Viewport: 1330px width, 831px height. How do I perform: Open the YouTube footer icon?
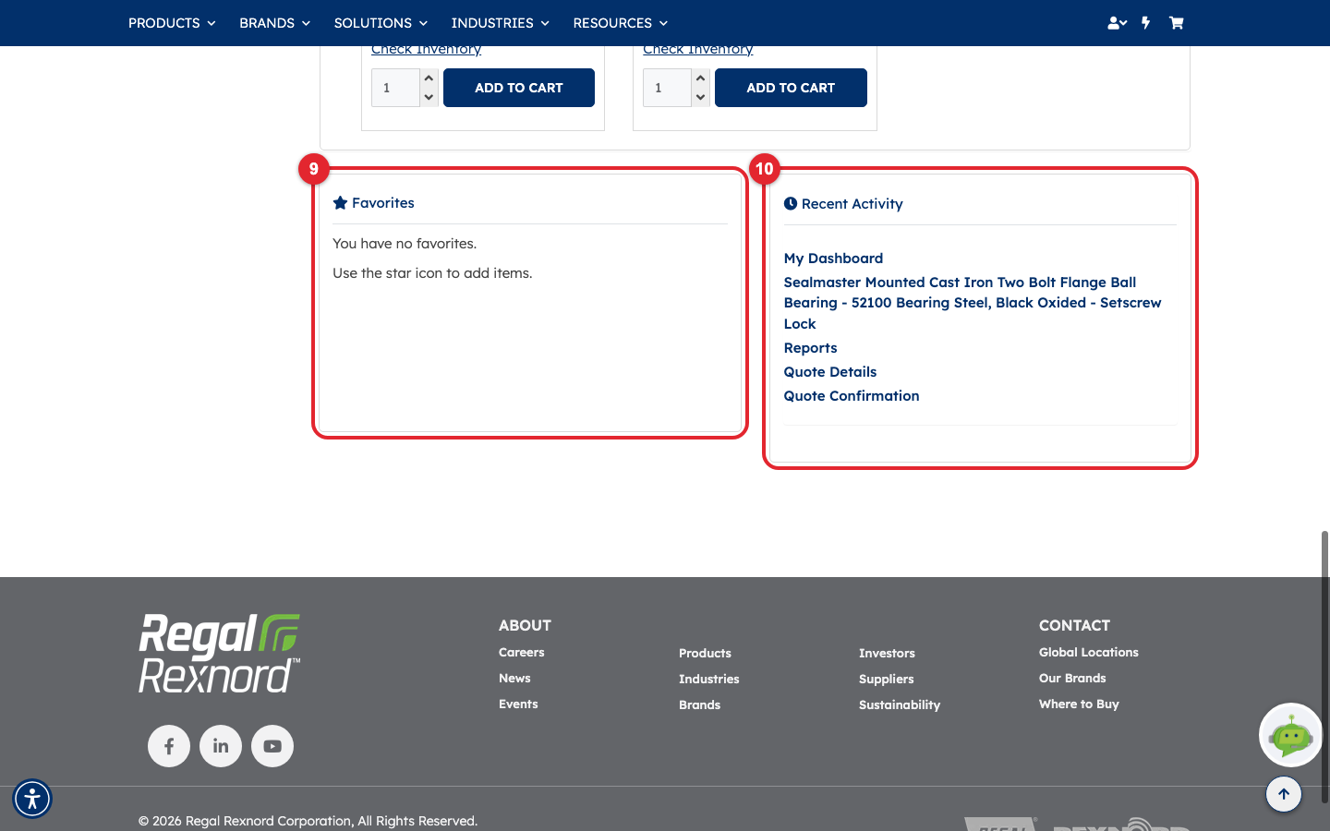click(x=272, y=746)
